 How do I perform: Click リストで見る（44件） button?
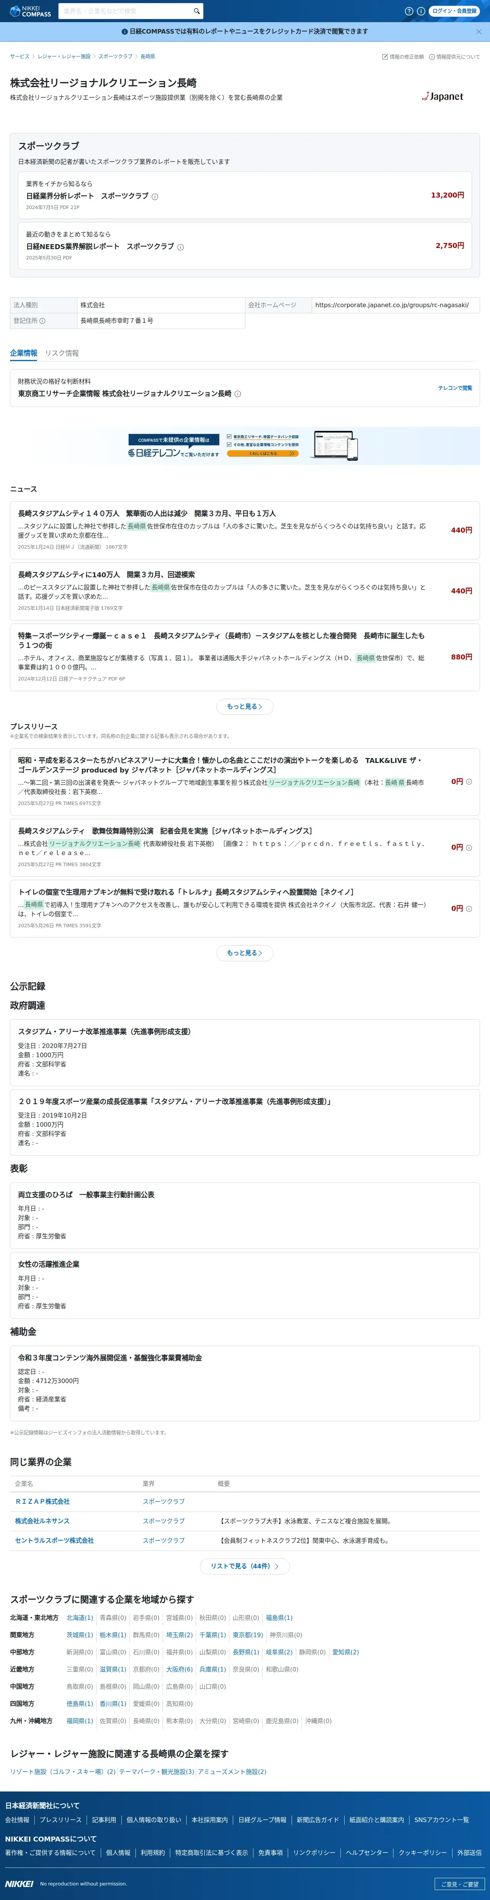click(x=245, y=1566)
